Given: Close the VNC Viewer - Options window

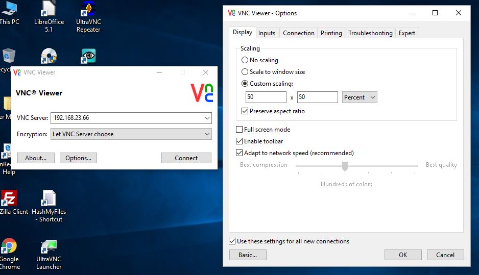Looking at the screenshot, I should coord(458,13).
